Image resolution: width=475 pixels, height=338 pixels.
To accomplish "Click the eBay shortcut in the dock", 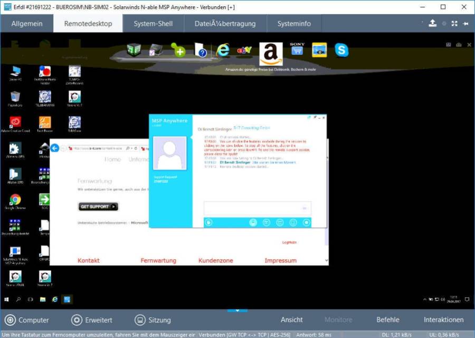I will tap(244, 50).
